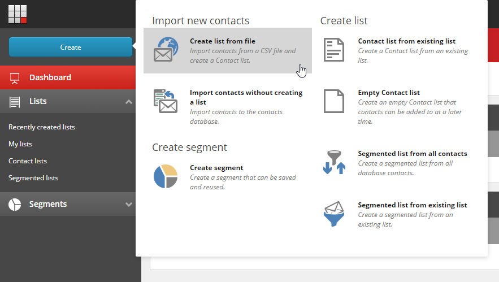Screen dimensions: 499x282
Task: Click the Segmented list from existing list icon
Action: click(333, 214)
